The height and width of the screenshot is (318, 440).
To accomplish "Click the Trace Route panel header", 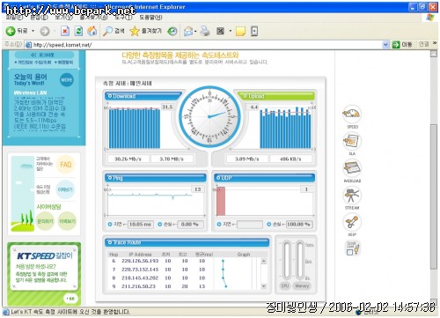I will point(187,242).
